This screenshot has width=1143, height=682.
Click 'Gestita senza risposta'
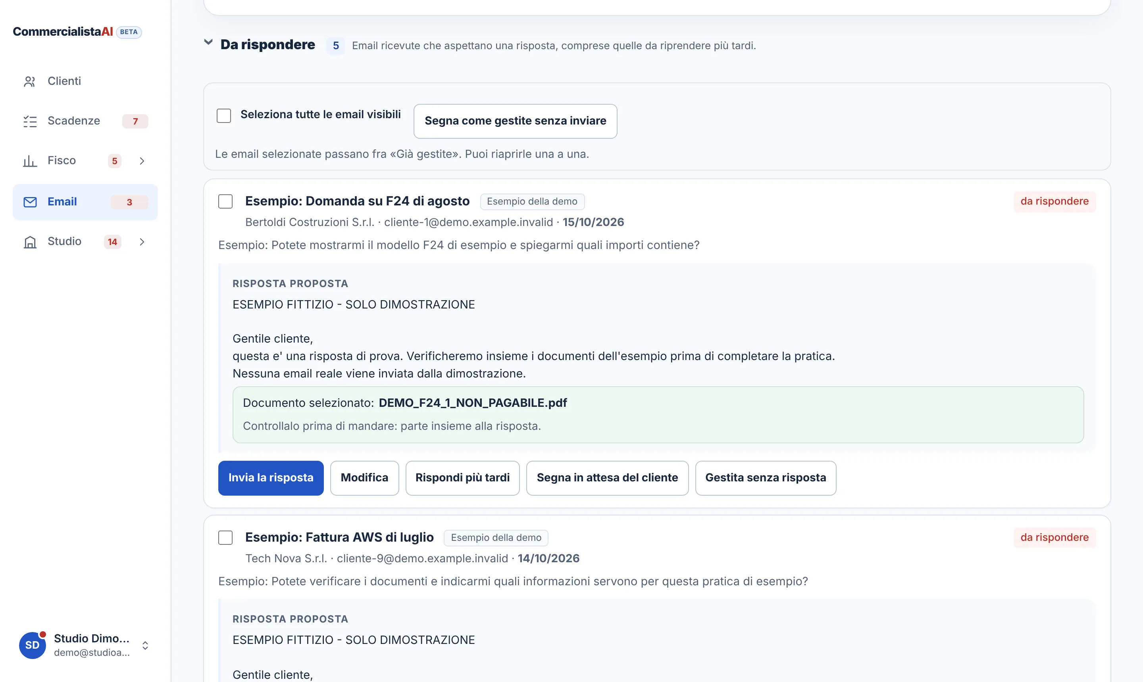tap(765, 478)
